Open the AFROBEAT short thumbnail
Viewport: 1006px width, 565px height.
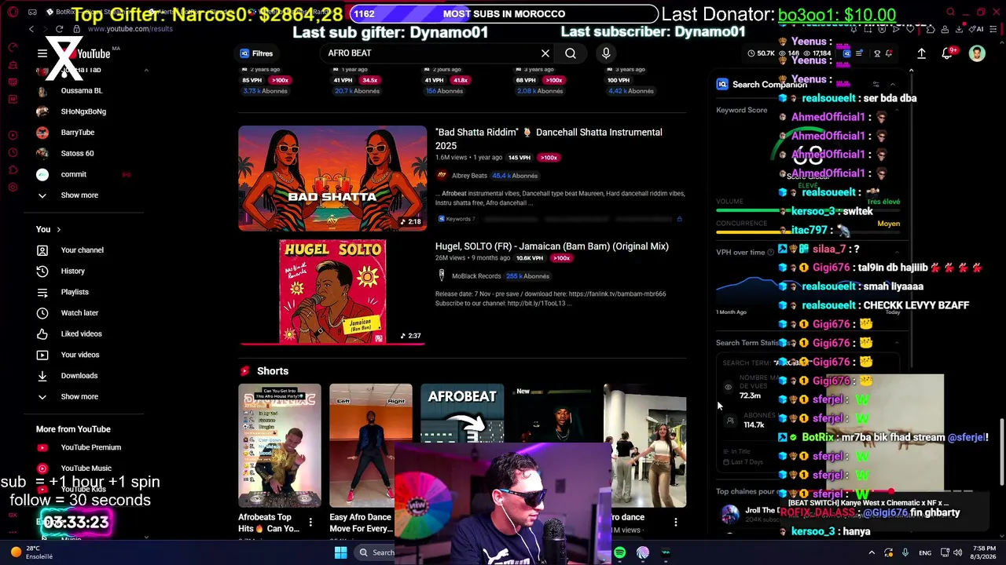[x=462, y=444]
